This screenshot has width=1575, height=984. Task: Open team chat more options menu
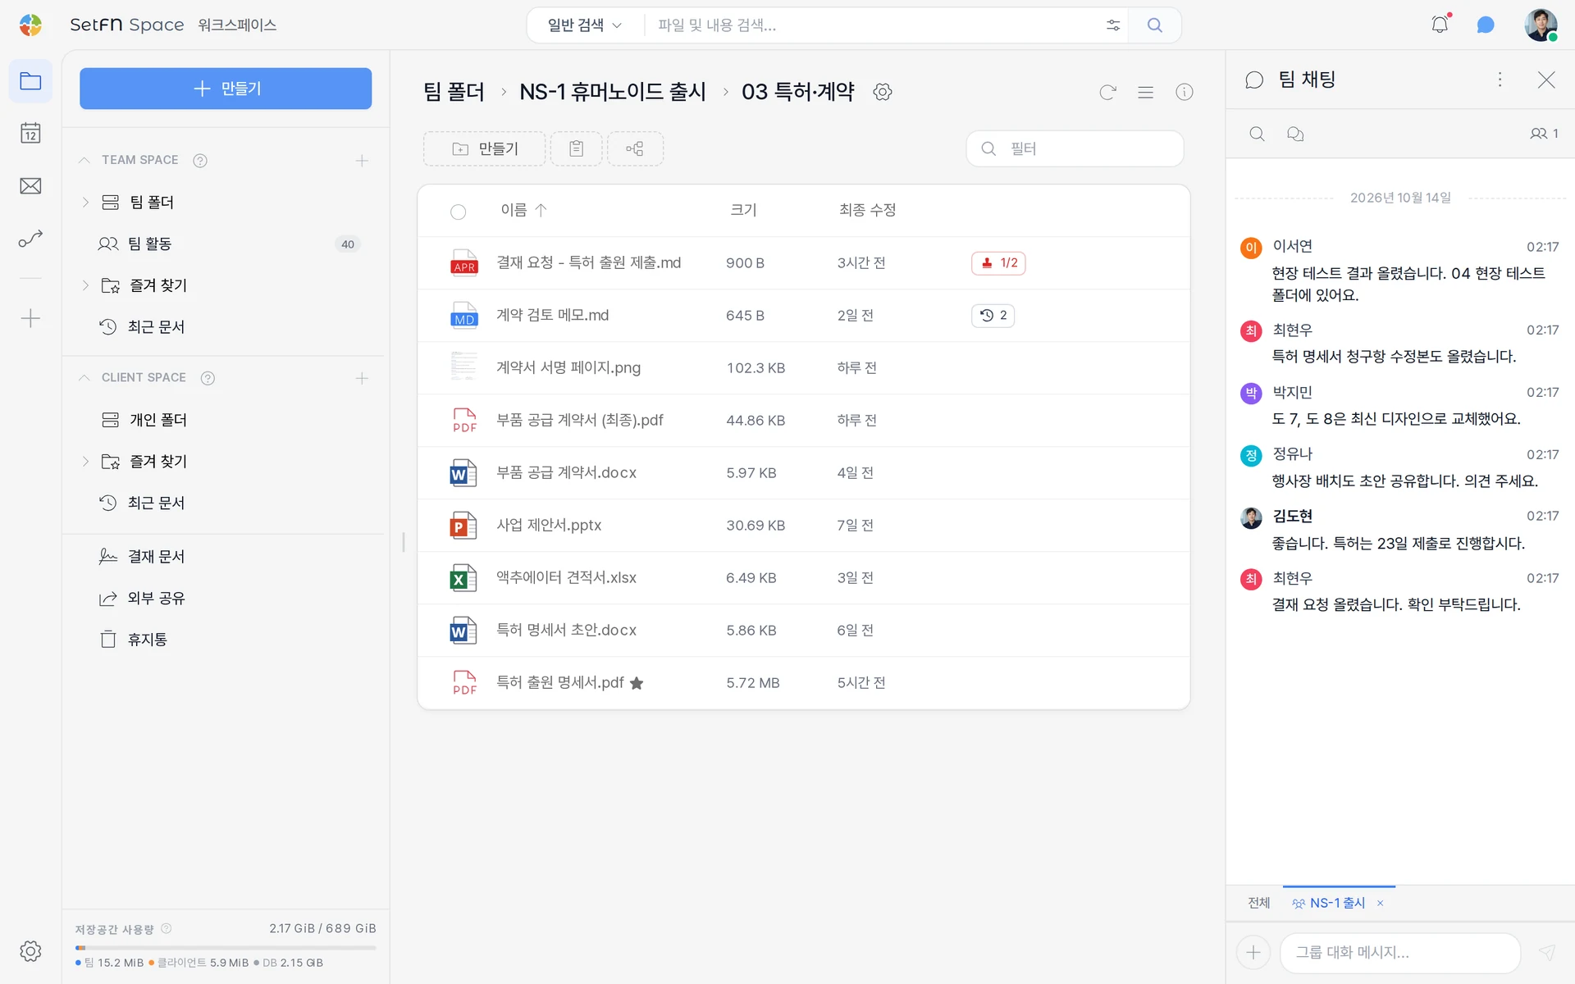tap(1500, 80)
